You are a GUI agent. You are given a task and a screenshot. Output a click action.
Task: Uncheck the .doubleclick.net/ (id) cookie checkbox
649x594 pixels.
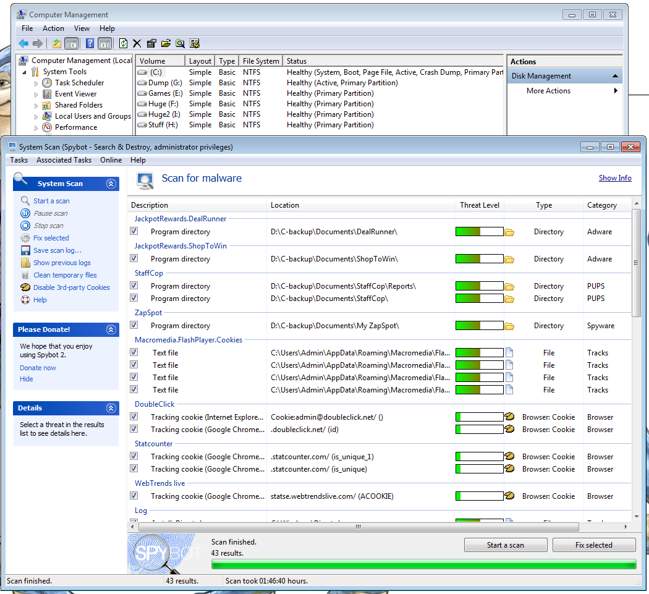coord(134,429)
